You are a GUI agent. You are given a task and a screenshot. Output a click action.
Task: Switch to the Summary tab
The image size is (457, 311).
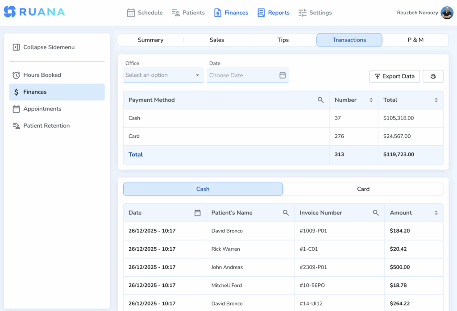[x=150, y=40]
